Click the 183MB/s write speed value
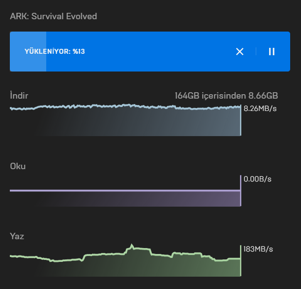Image resolution: width=301 pixels, height=289 pixels. [x=258, y=249]
